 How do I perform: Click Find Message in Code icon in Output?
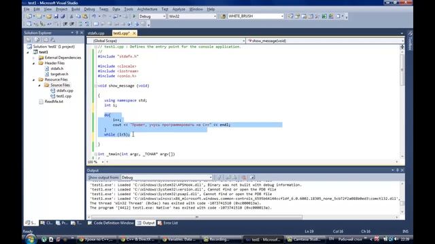(x=219, y=178)
